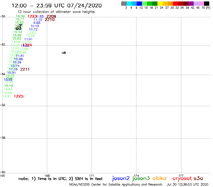Click the 'Jul 30 12:36:53 UTC 2020' timestamp

click(187, 185)
